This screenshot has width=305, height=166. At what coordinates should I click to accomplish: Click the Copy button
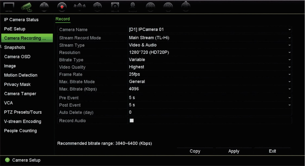195,151
